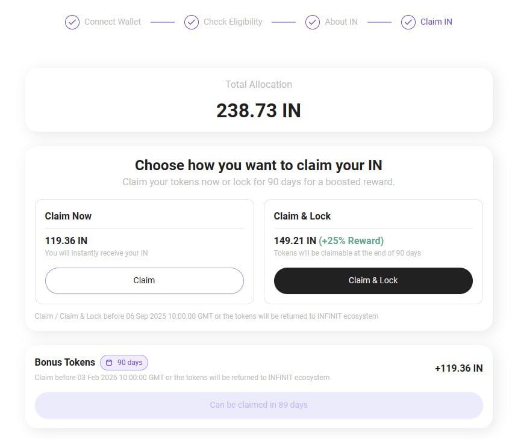
Task: Click the Claim & Lock card heading
Action: point(302,216)
